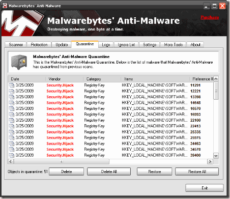Click the Restore button

(155, 172)
